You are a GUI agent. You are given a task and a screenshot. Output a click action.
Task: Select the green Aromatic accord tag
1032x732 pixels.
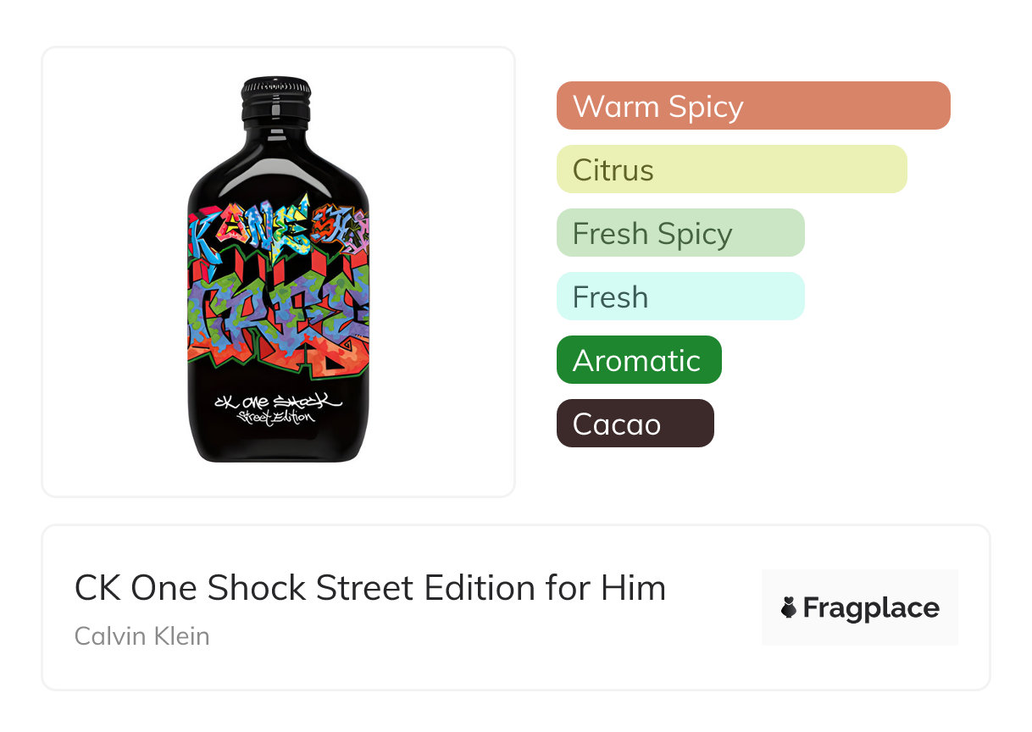(x=638, y=360)
